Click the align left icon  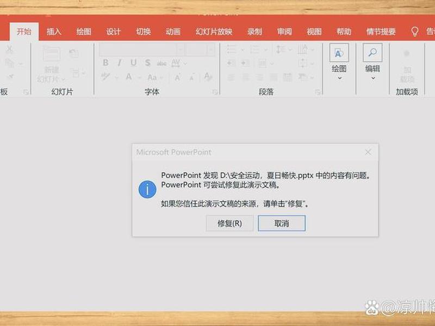click(231, 77)
